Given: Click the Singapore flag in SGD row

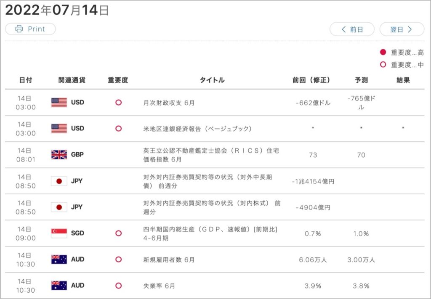Looking at the screenshot, I should point(59,233).
